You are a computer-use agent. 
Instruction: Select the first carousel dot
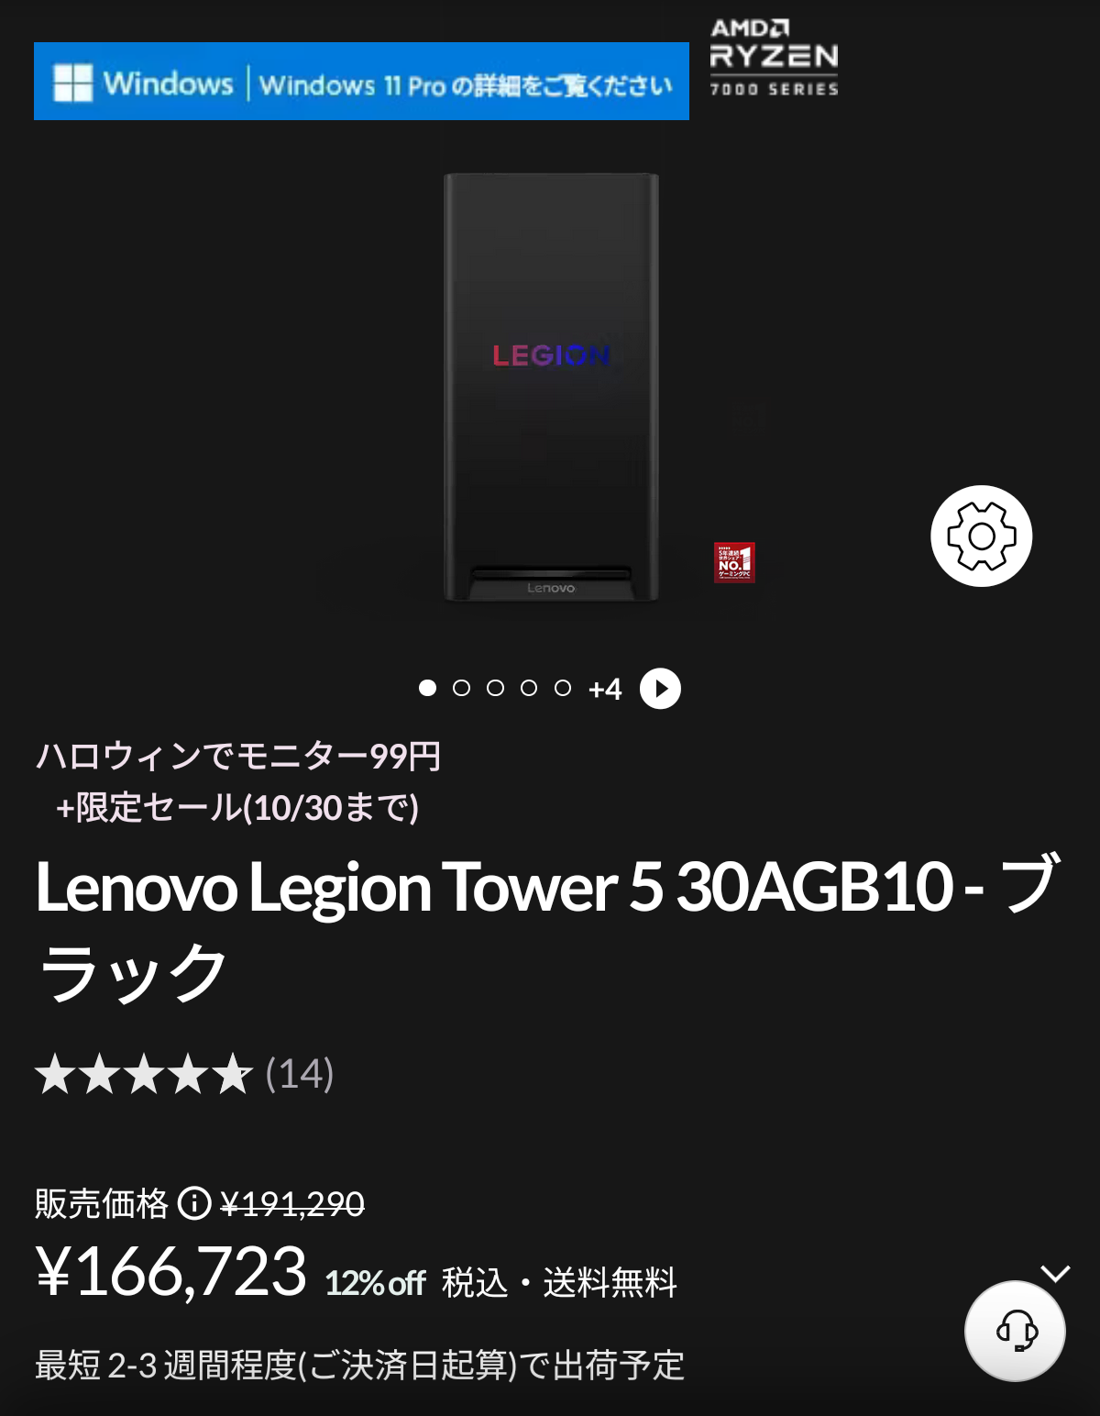click(x=427, y=688)
